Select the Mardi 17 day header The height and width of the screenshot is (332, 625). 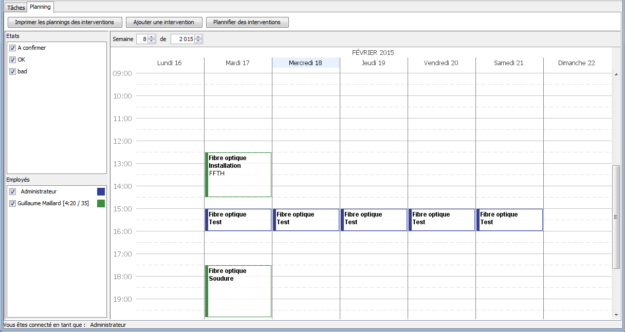pos(237,63)
